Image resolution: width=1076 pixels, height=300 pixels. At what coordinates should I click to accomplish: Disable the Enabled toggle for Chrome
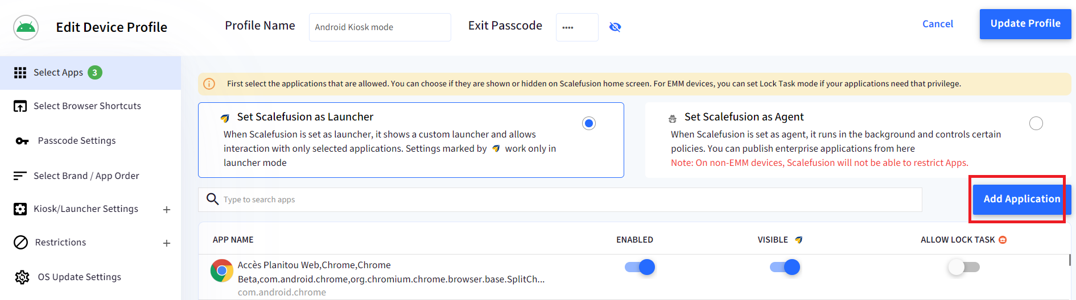[x=640, y=267]
